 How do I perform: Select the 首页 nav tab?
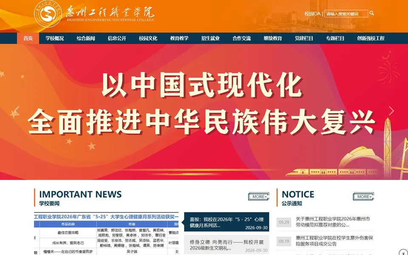point(28,38)
